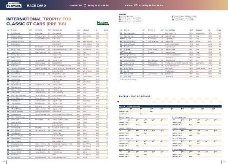Click the MAKE/MODEL column header, left table

coord(57,30)
